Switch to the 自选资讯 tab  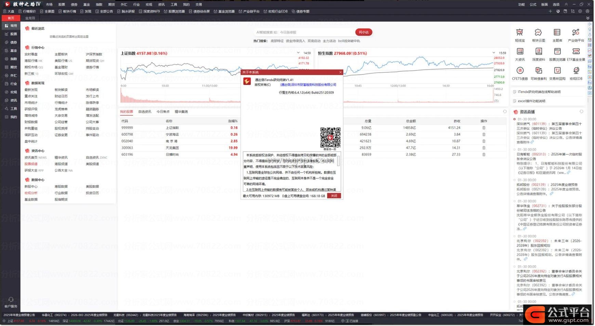coord(145,112)
